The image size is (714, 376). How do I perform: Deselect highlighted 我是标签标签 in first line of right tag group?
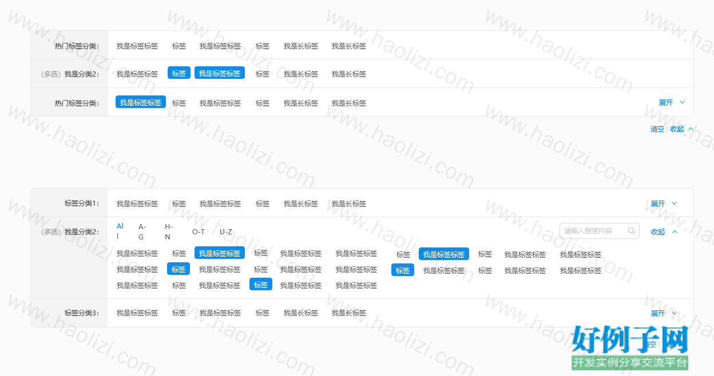point(444,254)
